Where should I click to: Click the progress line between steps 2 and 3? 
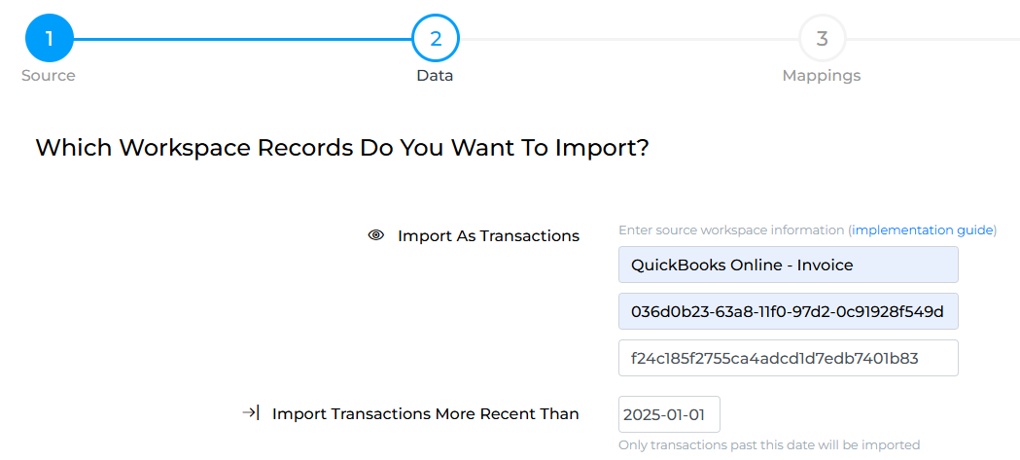tap(629, 39)
